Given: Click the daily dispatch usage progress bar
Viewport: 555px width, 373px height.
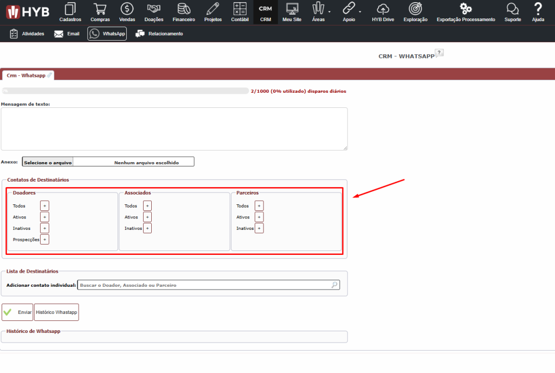Looking at the screenshot, I should 125,91.
